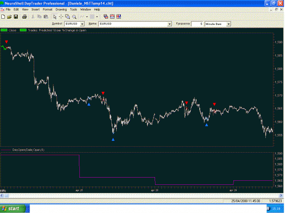Click the first red sell arrow at chart start
Screen dimensions: 285x213
coord(6,42)
